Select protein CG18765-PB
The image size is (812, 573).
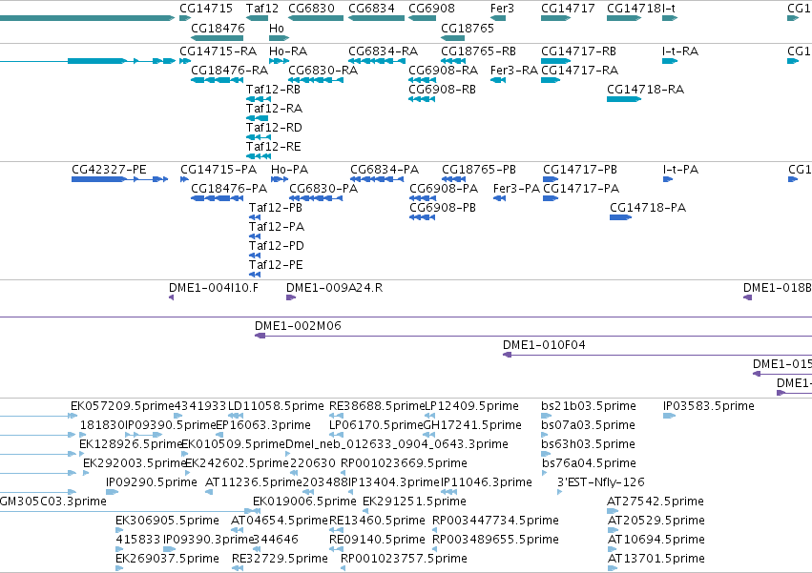tap(479, 170)
